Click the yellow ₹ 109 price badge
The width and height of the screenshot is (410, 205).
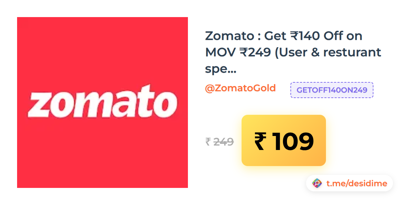point(284,140)
